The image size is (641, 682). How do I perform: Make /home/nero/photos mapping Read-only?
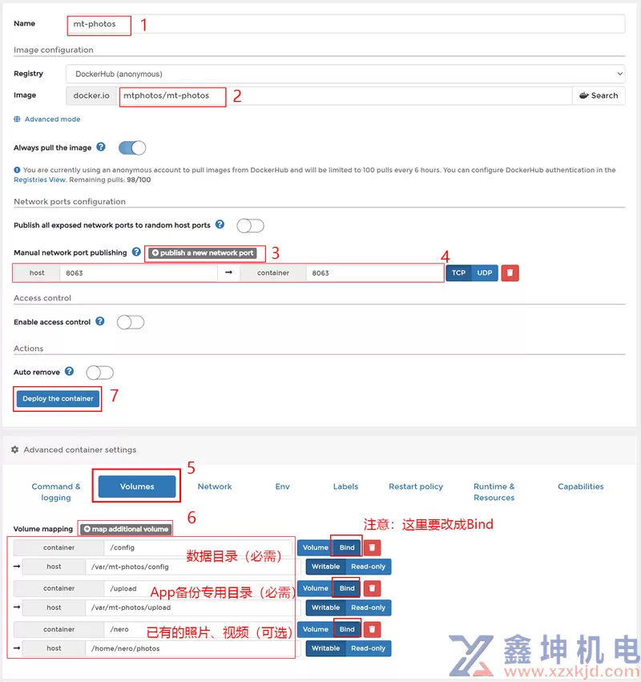point(368,648)
